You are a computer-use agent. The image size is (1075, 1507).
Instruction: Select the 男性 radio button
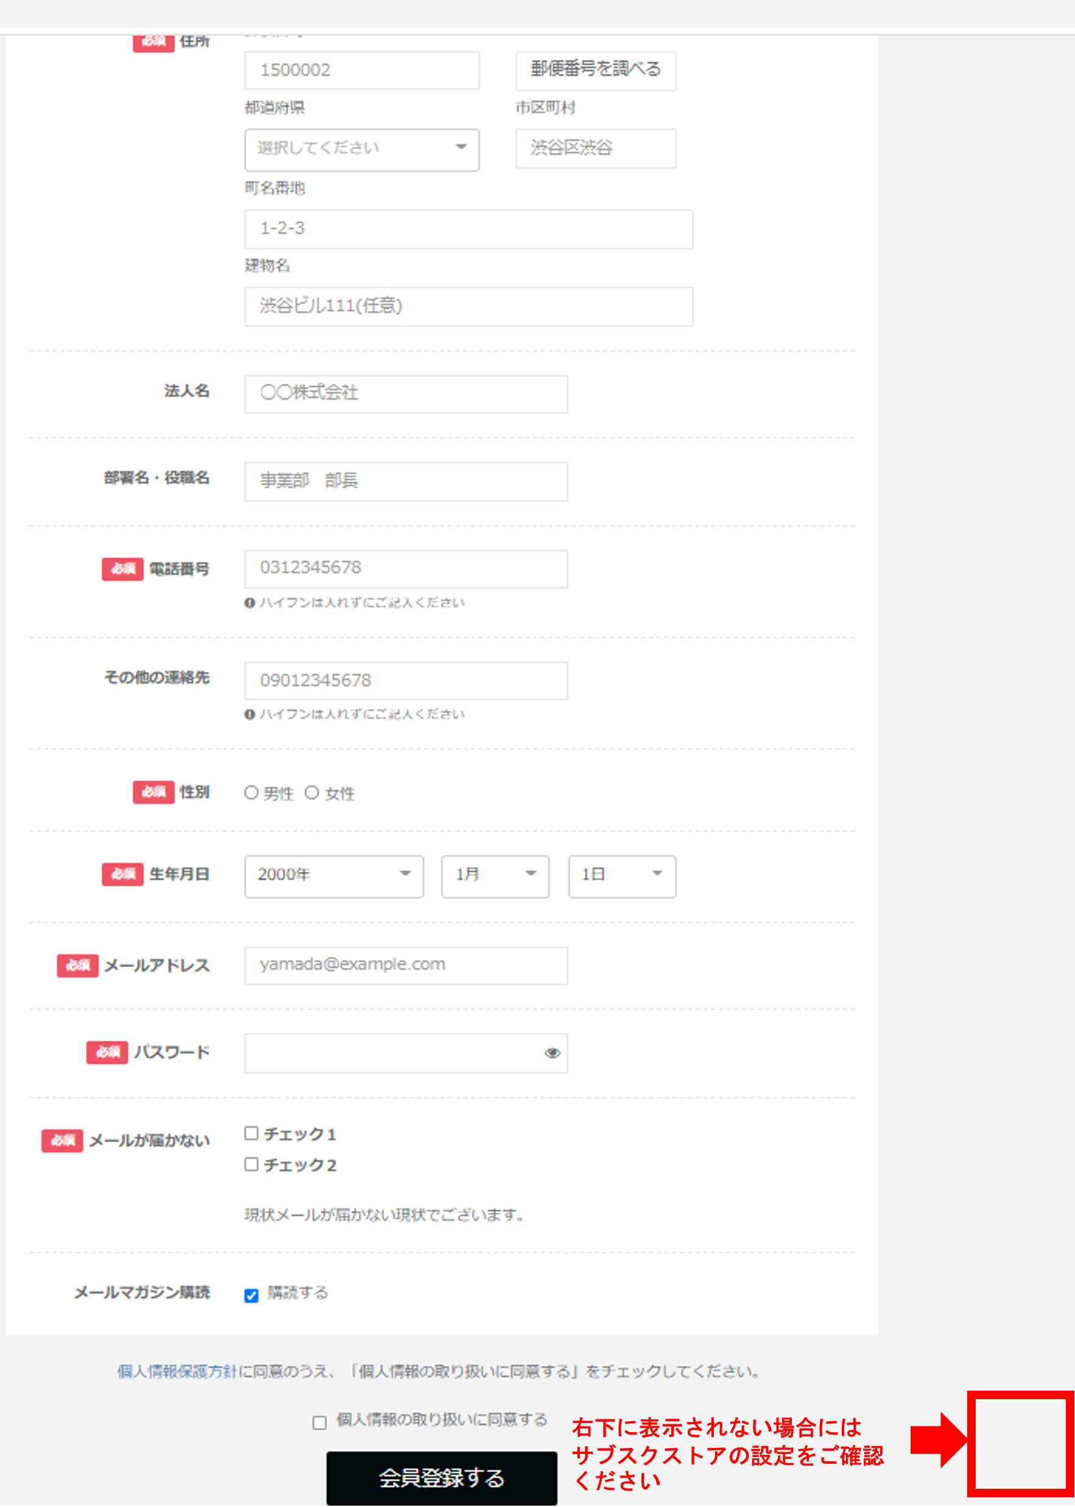251,793
